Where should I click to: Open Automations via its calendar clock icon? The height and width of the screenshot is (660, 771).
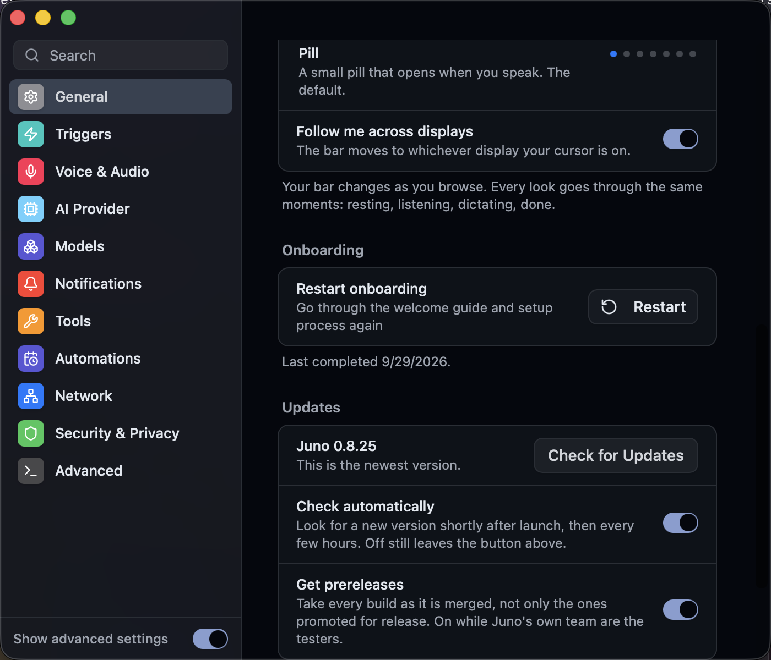pos(31,359)
